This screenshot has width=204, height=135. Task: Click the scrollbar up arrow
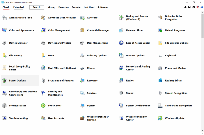[x=202, y=13]
